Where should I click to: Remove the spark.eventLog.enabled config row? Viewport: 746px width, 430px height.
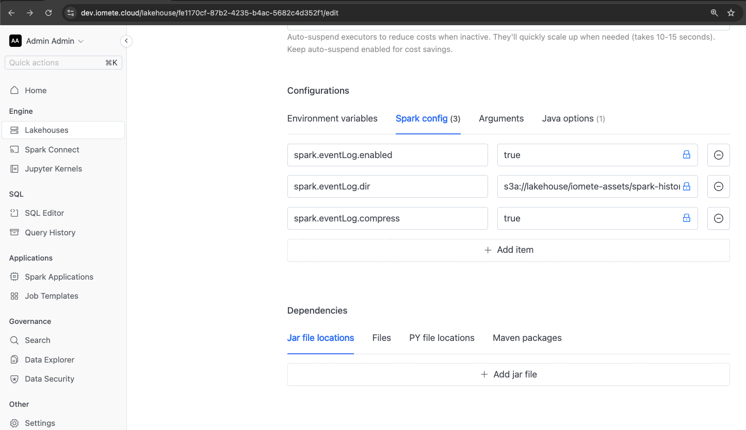718,155
